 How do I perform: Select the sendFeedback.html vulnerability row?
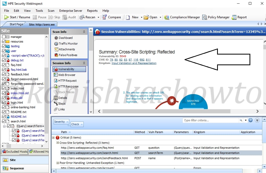(x=157, y=158)
